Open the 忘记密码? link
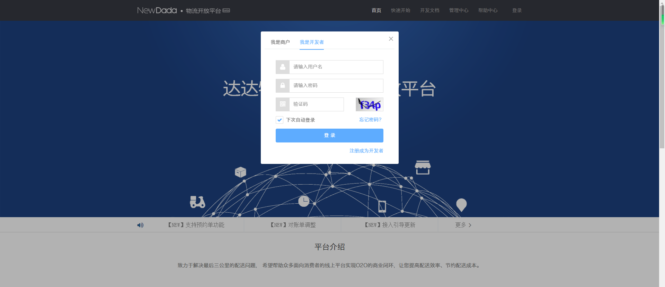Image resolution: width=665 pixels, height=287 pixels. coord(370,120)
